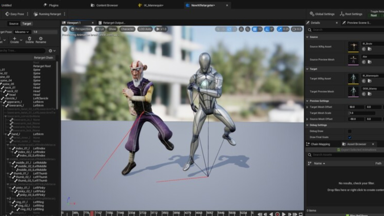Screen dimensions: 384x216
Task: Uncheck the Draw Final Goals checkbox
Action: [x=349, y=137]
